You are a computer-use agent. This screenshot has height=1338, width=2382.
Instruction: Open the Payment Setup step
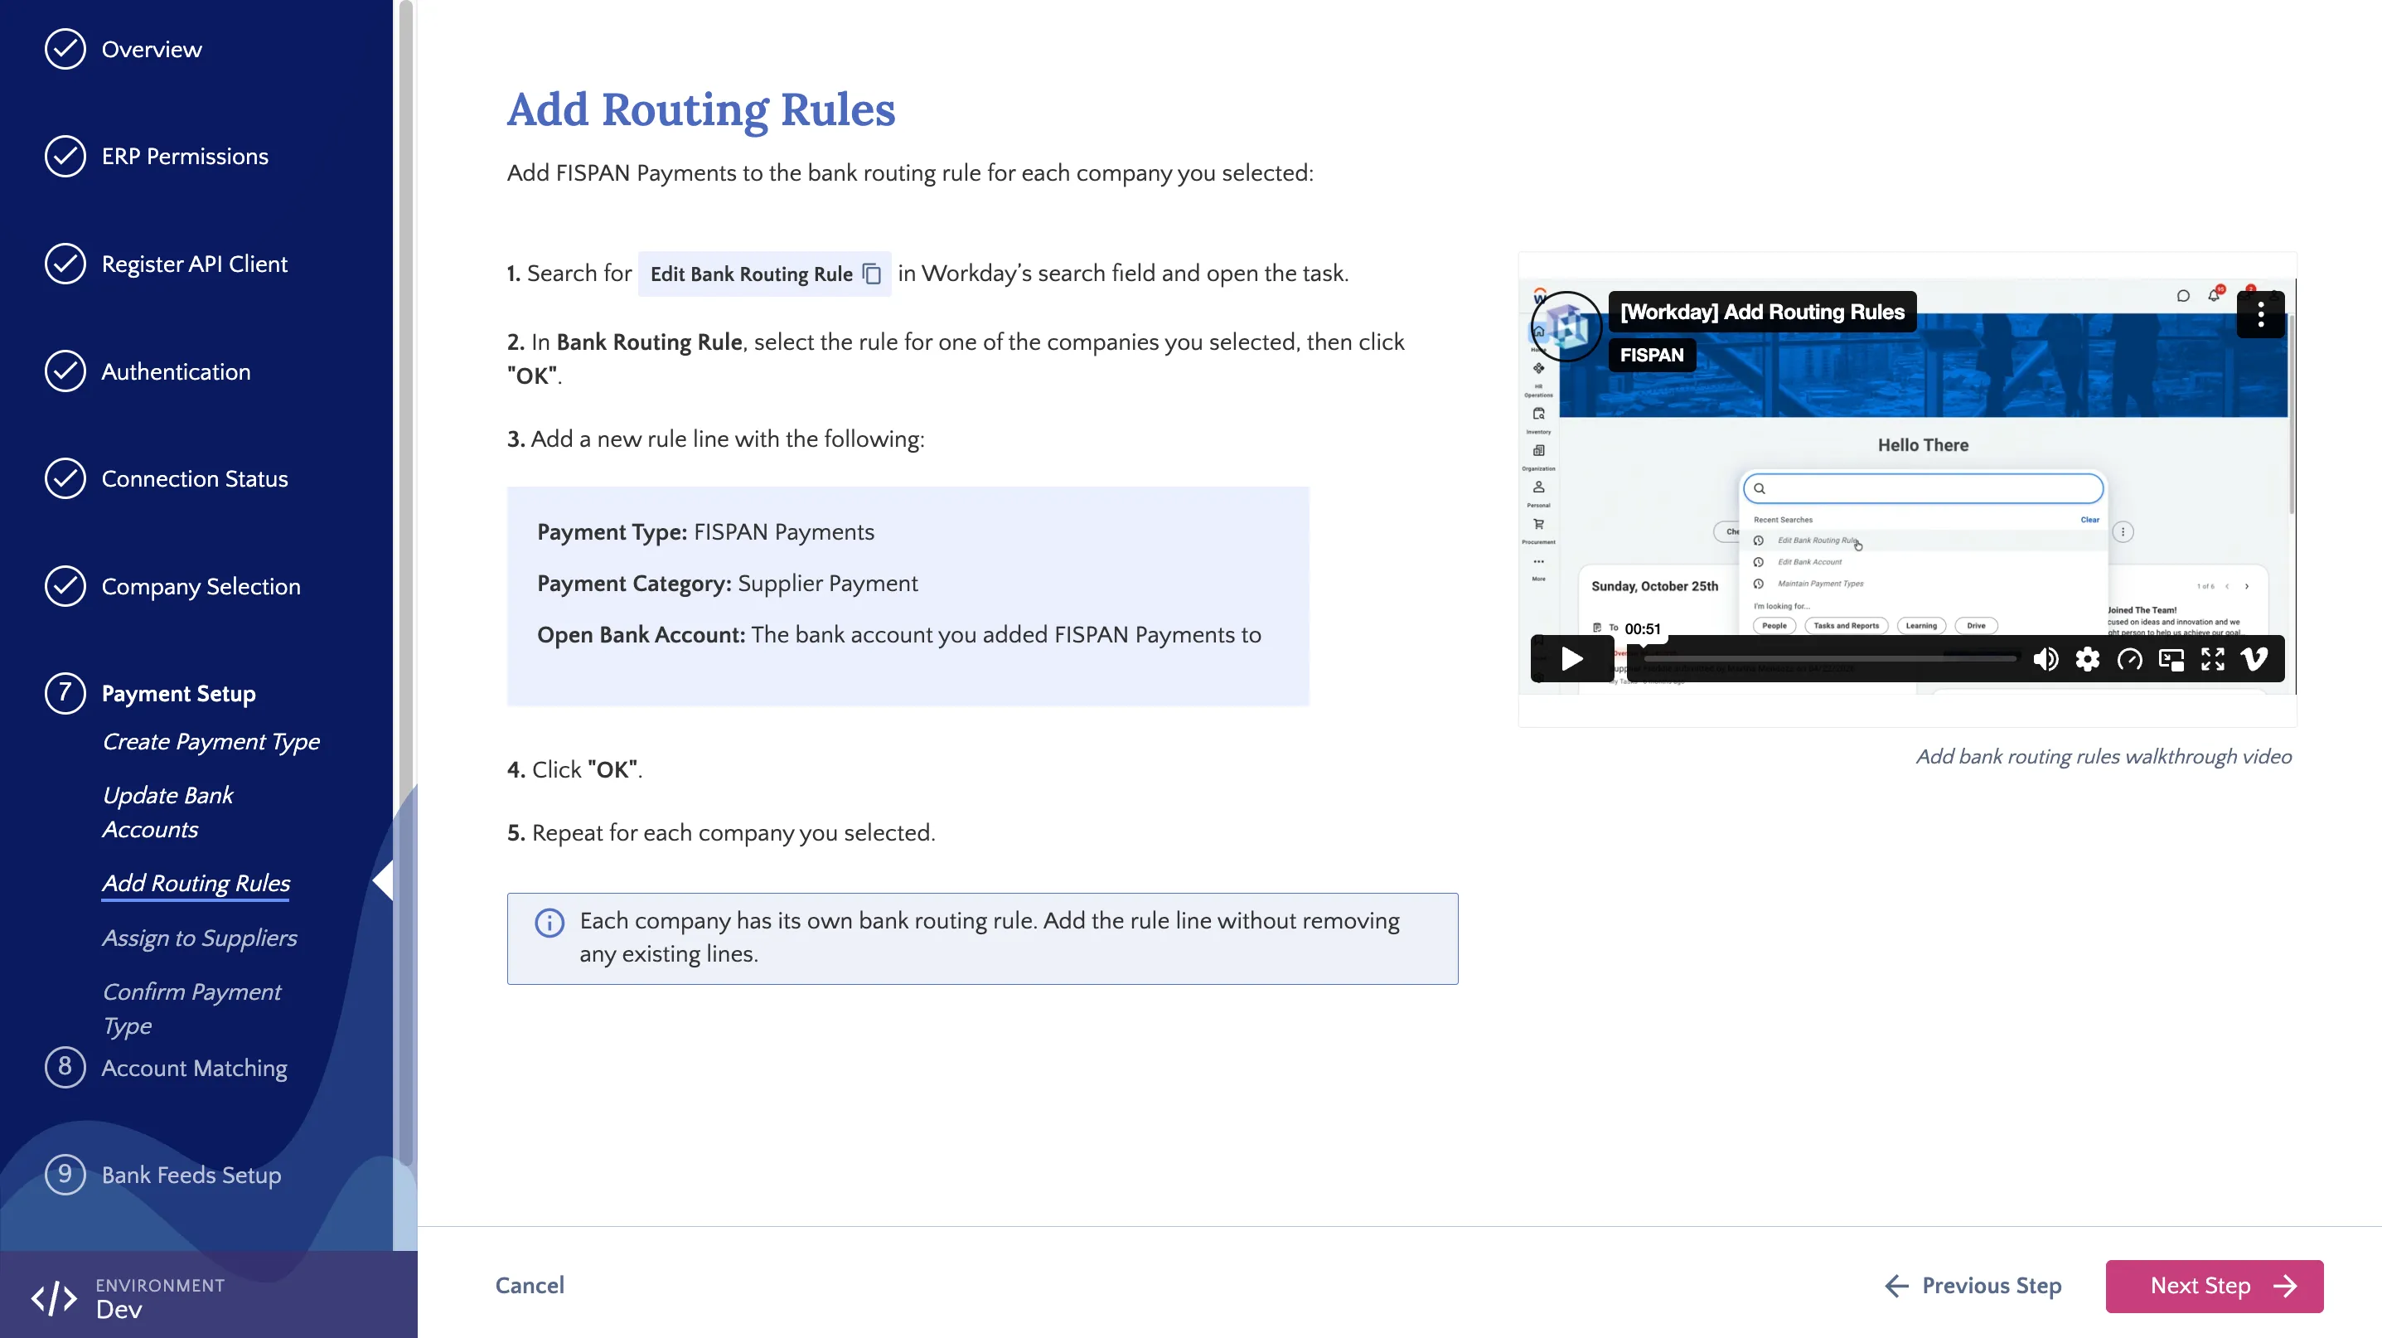[178, 694]
